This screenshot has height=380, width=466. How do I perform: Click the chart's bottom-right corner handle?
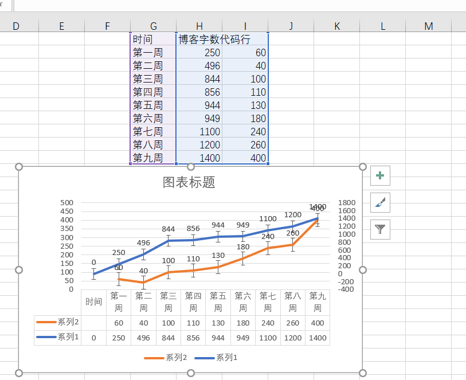pos(363,373)
